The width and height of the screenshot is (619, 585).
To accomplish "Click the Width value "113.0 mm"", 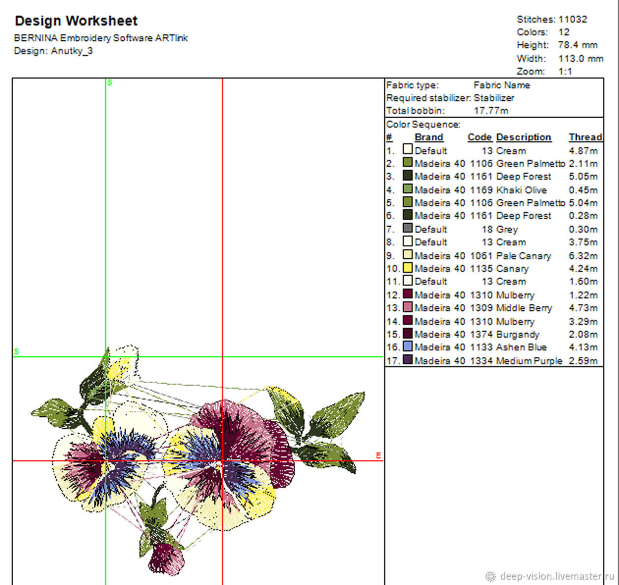I will (x=581, y=58).
